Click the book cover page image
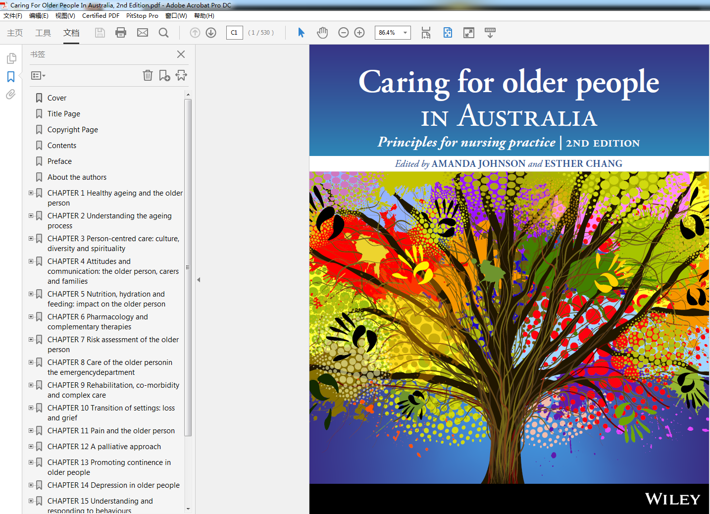Screen dimensions: 710x514 tap(509, 279)
